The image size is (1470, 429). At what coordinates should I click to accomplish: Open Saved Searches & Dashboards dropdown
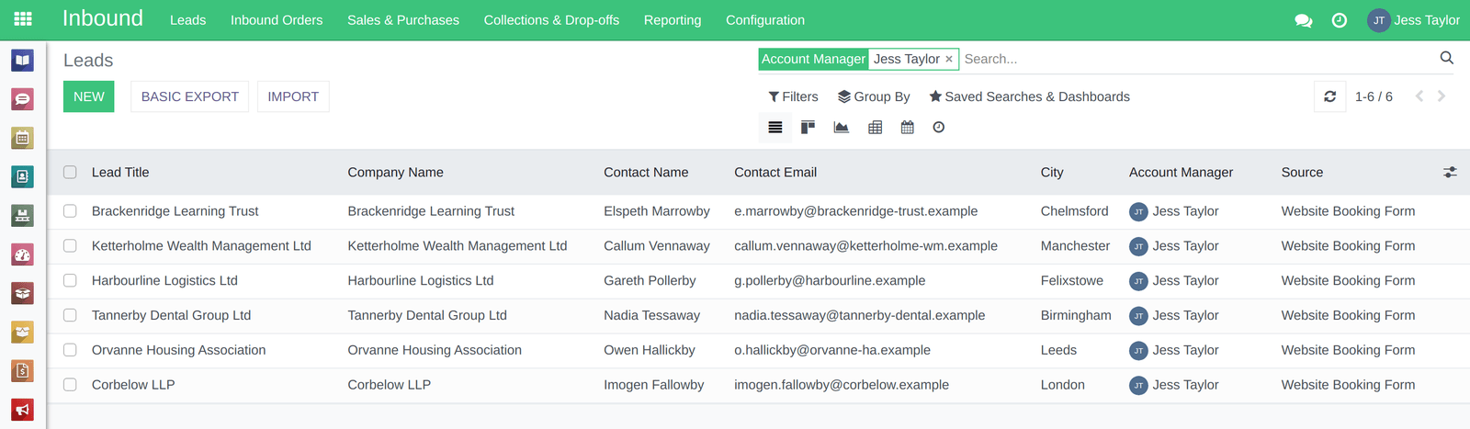point(1029,96)
